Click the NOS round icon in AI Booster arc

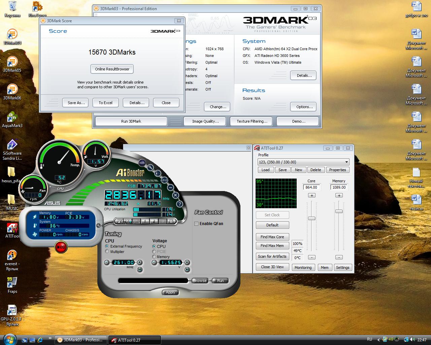tap(142, 163)
